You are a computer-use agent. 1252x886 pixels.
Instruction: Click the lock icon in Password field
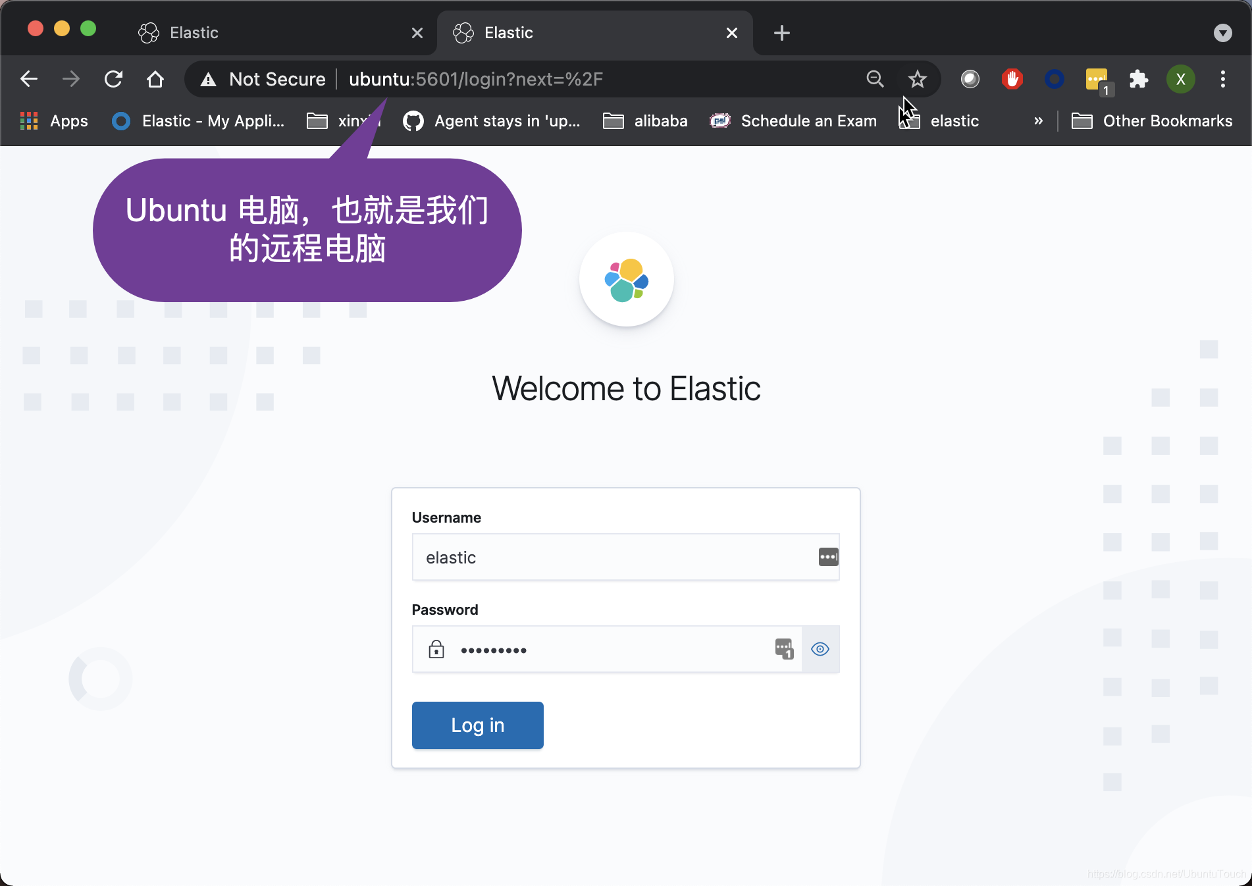tap(436, 649)
